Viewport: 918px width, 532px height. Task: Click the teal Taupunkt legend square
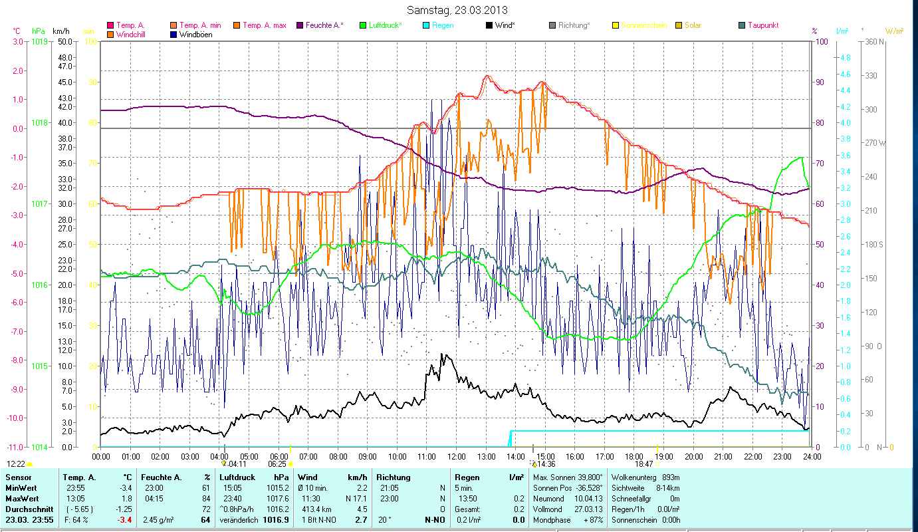[x=743, y=26]
